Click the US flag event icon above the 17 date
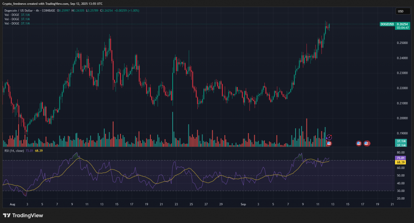Viewport: 414px width, 223px height. pos(366,143)
